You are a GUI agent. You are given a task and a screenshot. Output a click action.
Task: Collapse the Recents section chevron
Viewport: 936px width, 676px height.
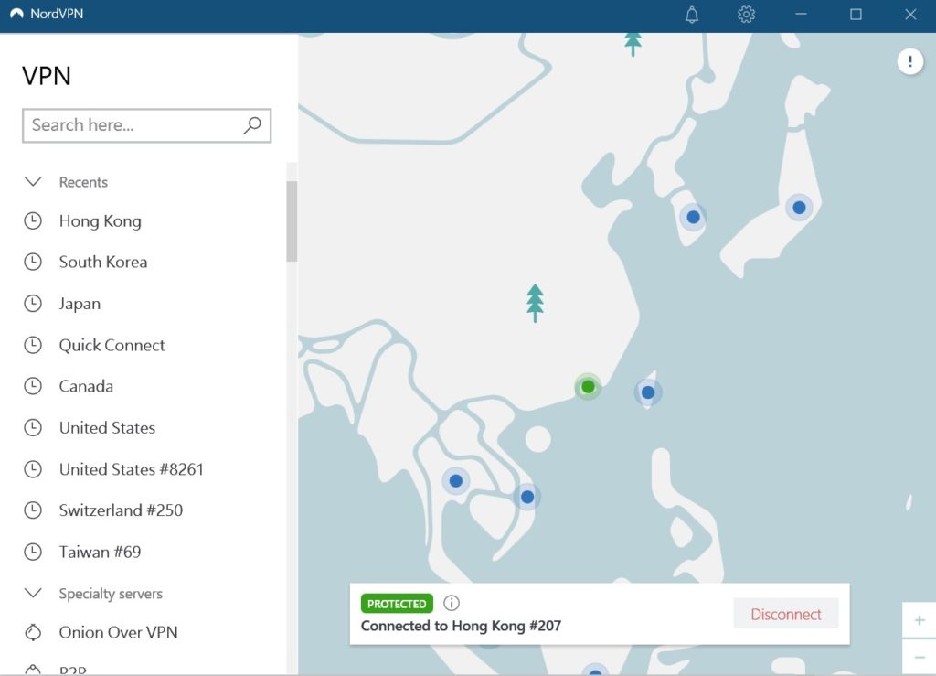click(33, 181)
